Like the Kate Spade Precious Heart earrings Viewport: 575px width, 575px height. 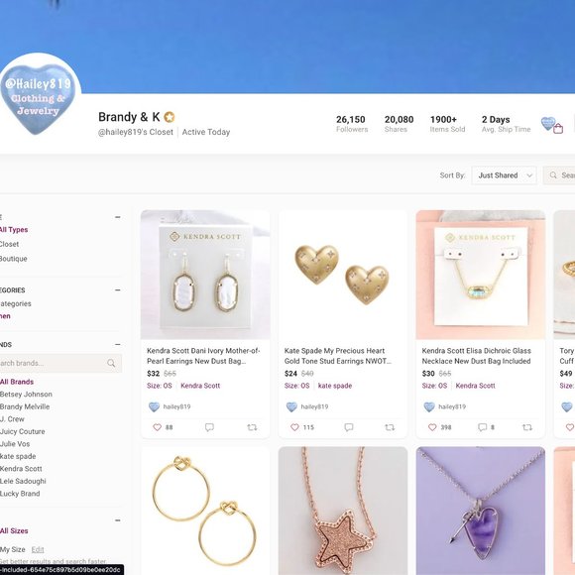click(x=294, y=427)
